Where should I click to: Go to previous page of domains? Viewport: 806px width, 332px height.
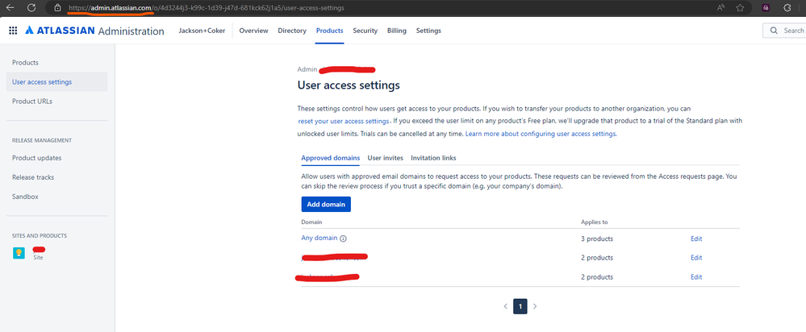point(505,306)
